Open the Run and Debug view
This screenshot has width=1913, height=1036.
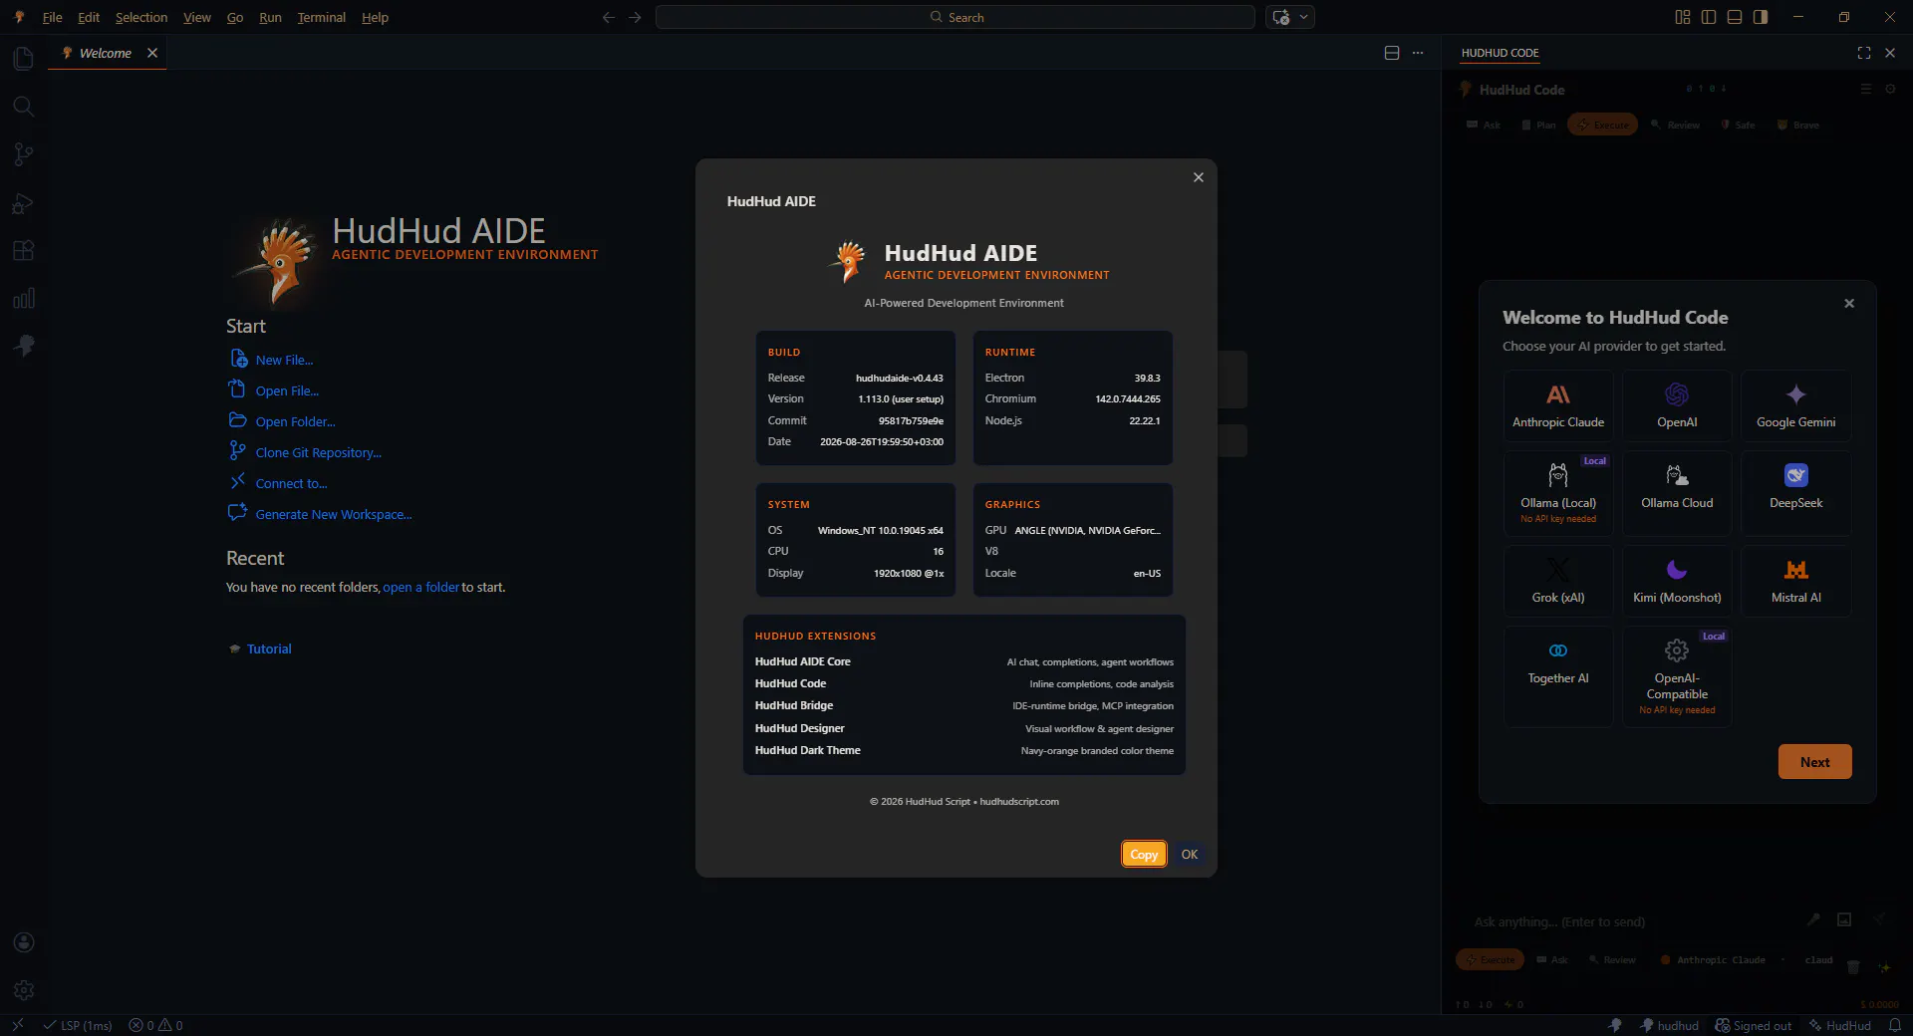coord(23,203)
